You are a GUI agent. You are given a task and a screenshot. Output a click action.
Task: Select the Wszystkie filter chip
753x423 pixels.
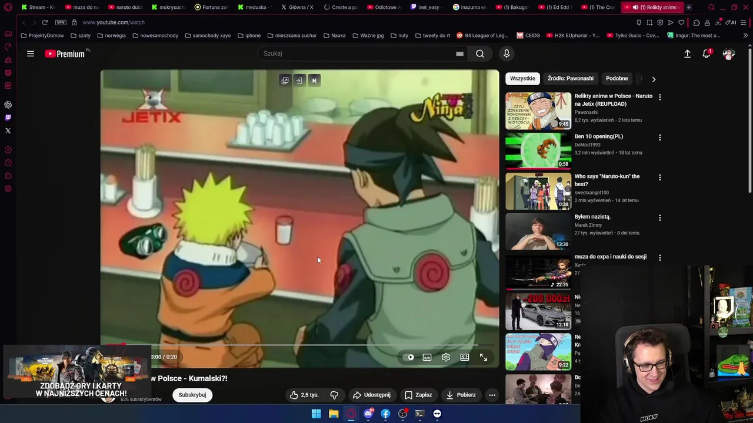tap(522, 78)
